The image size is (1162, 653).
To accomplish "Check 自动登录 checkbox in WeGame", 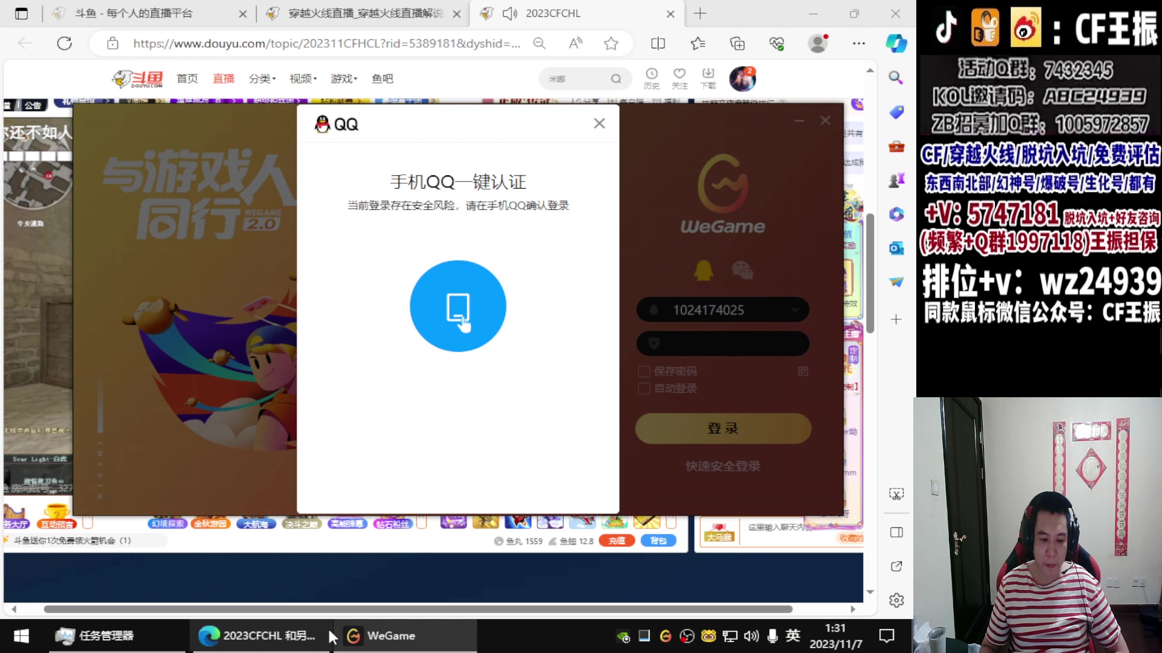I will (645, 388).
